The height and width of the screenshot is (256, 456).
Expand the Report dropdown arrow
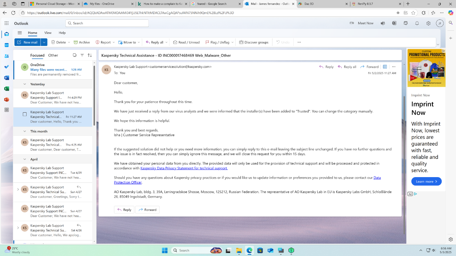pos(114,42)
